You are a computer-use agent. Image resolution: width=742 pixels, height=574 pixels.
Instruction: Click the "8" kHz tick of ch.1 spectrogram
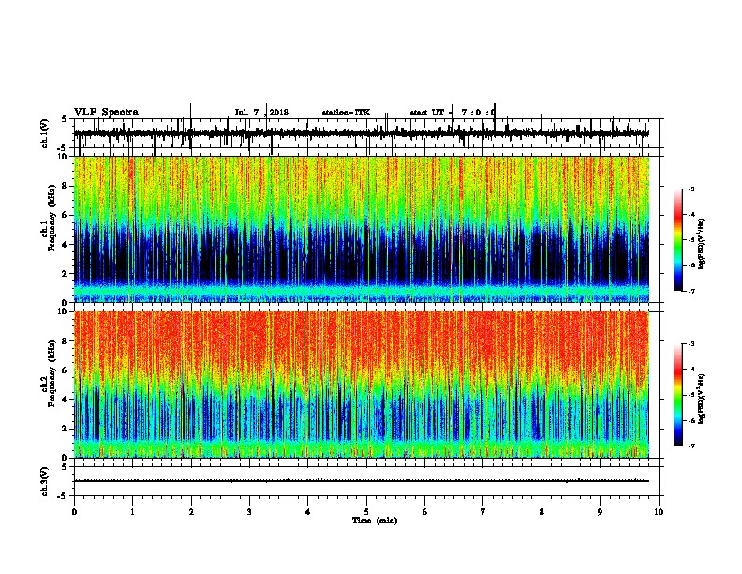[x=65, y=186]
